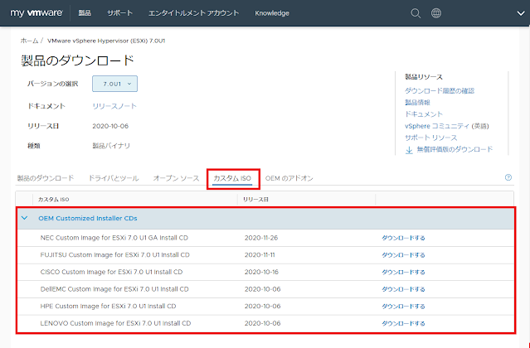Click the VMware vSphere Hypervisor breadcrumb

click(x=106, y=41)
